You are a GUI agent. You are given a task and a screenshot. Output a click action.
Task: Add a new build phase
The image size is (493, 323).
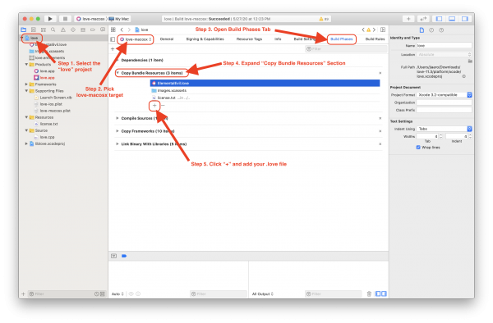(x=113, y=49)
